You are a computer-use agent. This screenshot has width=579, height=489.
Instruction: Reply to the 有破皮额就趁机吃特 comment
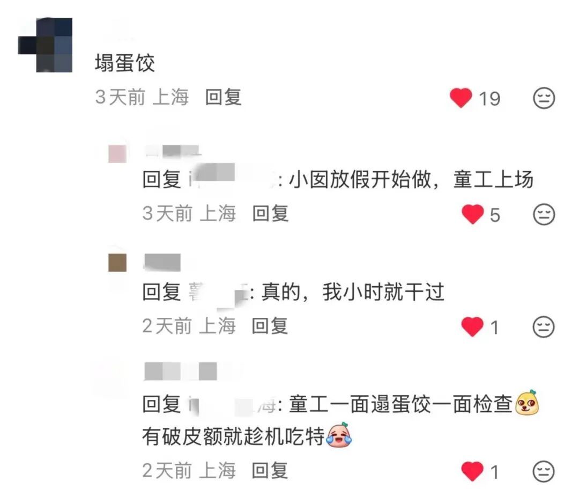[270, 471]
